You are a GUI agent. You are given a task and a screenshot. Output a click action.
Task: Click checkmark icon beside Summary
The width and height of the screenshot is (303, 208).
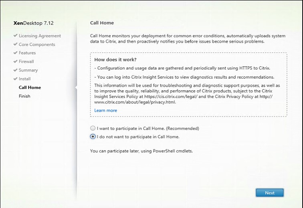click(x=16, y=70)
